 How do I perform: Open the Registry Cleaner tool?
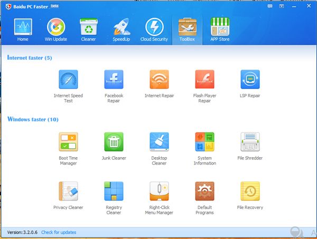(114, 191)
